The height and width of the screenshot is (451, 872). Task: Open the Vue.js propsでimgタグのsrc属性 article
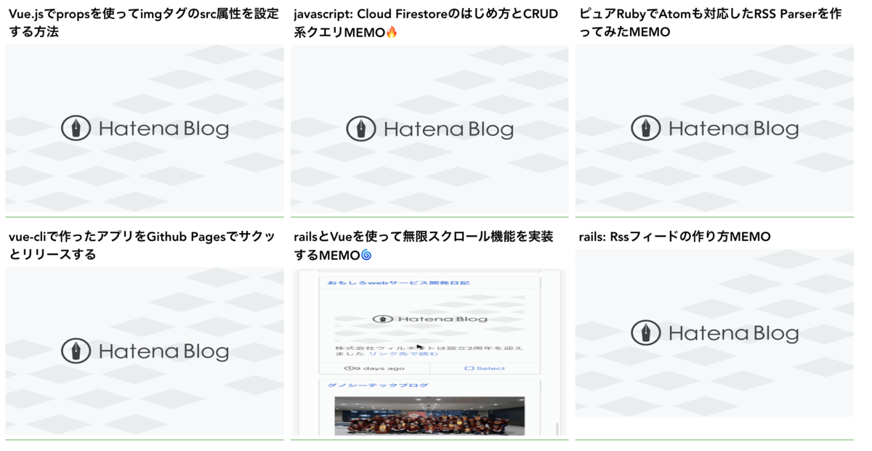(x=142, y=20)
